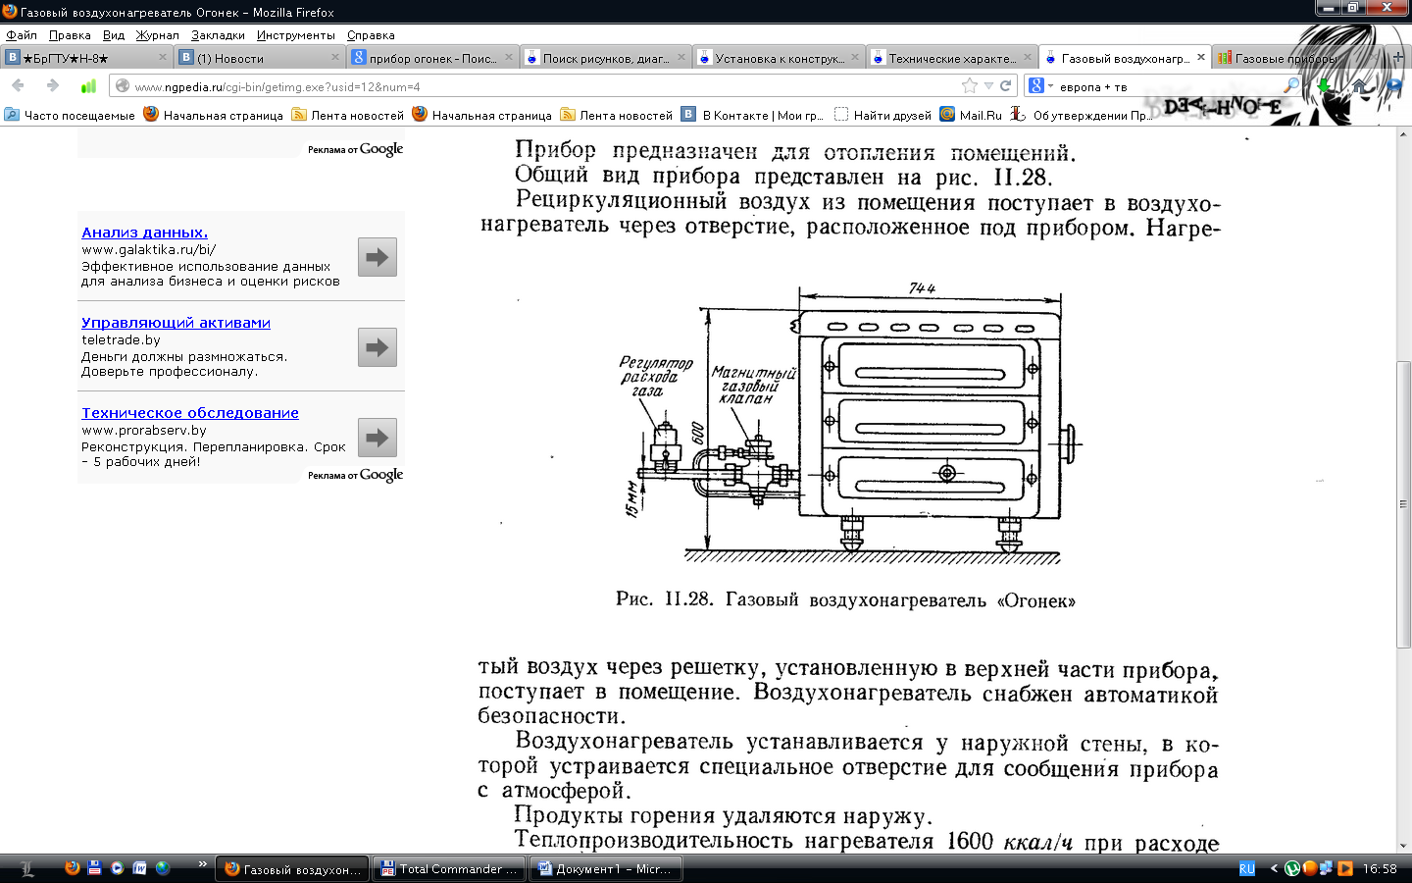Click the arrow button beside 'Анализ данных'
Viewport: 1412px width, 883px height.
click(378, 257)
